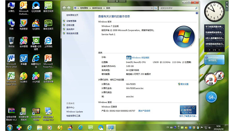234x131 pixels.
Task: Click the Windows Start orb button
Action: (x=9, y=127)
